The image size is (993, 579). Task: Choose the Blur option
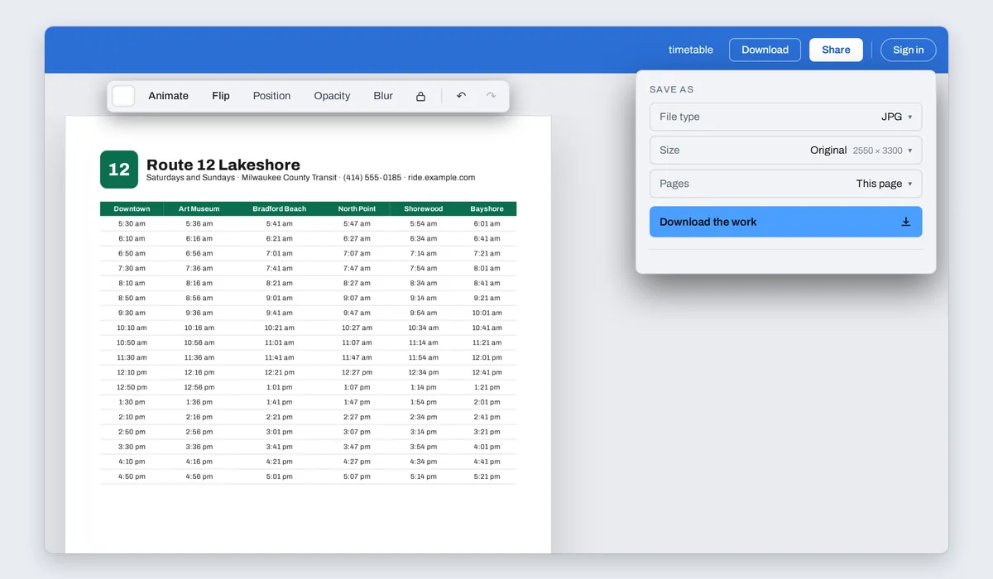(383, 96)
